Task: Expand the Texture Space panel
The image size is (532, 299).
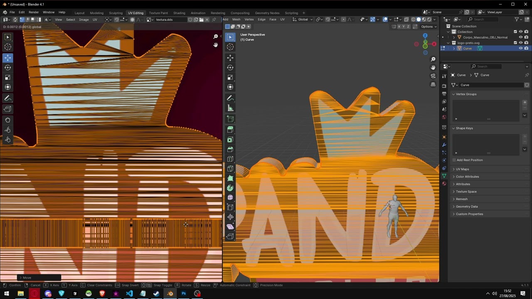Action: click(x=466, y=191)
